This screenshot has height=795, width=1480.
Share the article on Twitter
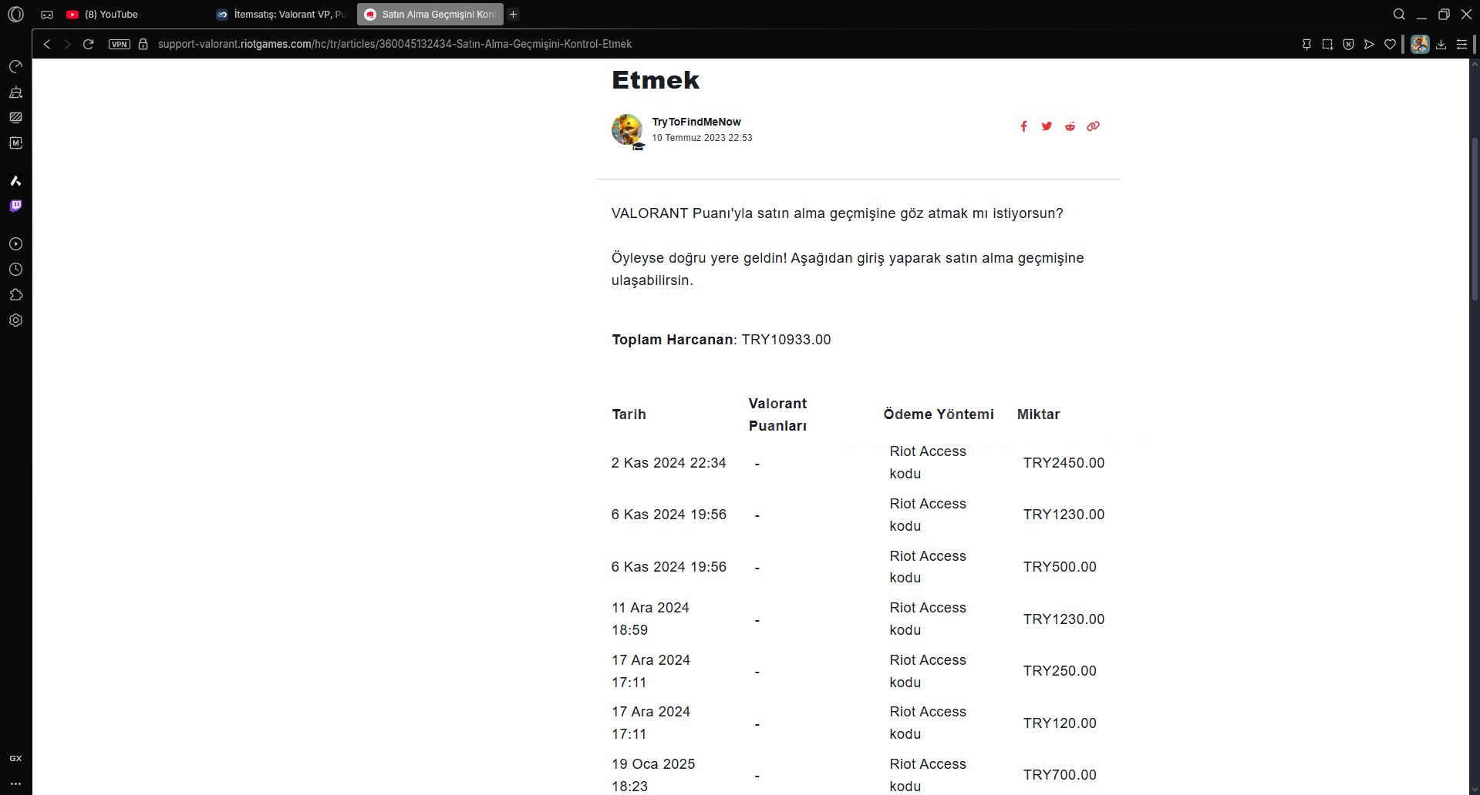click(1047, 126)
